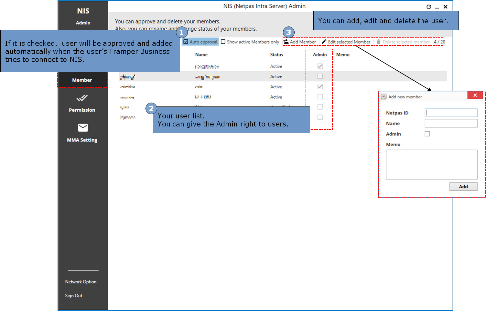Open the MMA Setting tab label

82,140
